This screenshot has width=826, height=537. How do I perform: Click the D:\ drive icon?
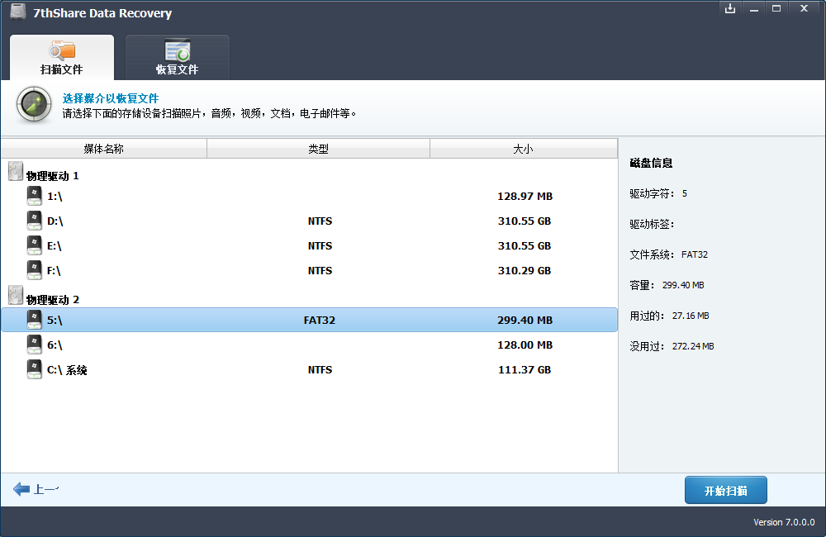click(34, 221)
